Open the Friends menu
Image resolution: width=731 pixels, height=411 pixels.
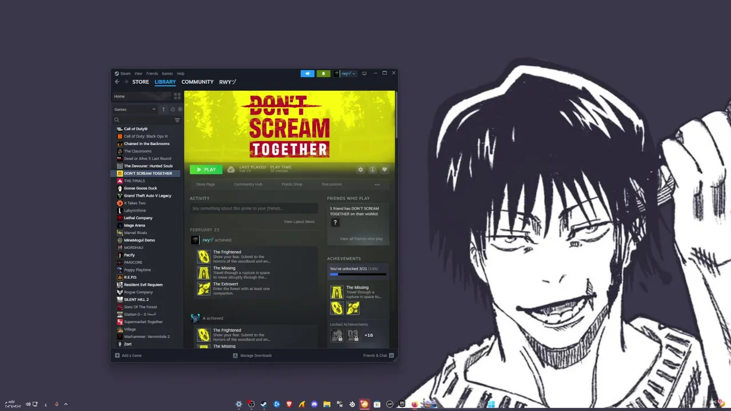(x=152, y=73)
